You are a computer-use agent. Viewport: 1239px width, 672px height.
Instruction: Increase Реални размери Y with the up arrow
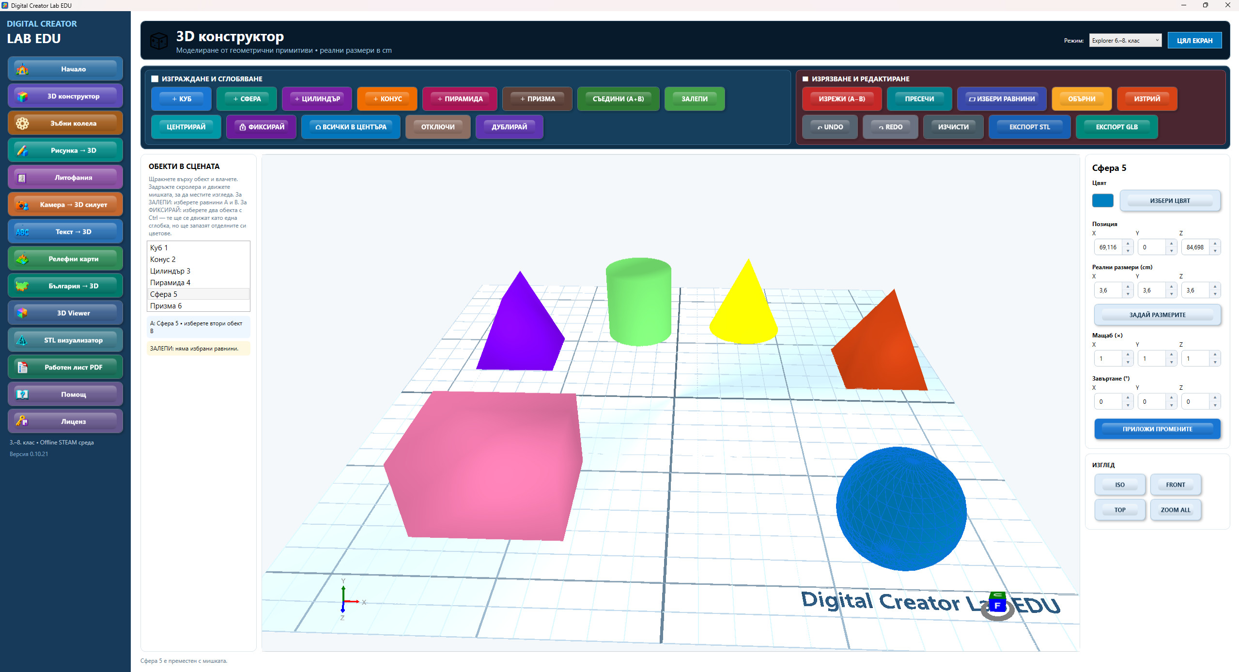pos(1172,287)
